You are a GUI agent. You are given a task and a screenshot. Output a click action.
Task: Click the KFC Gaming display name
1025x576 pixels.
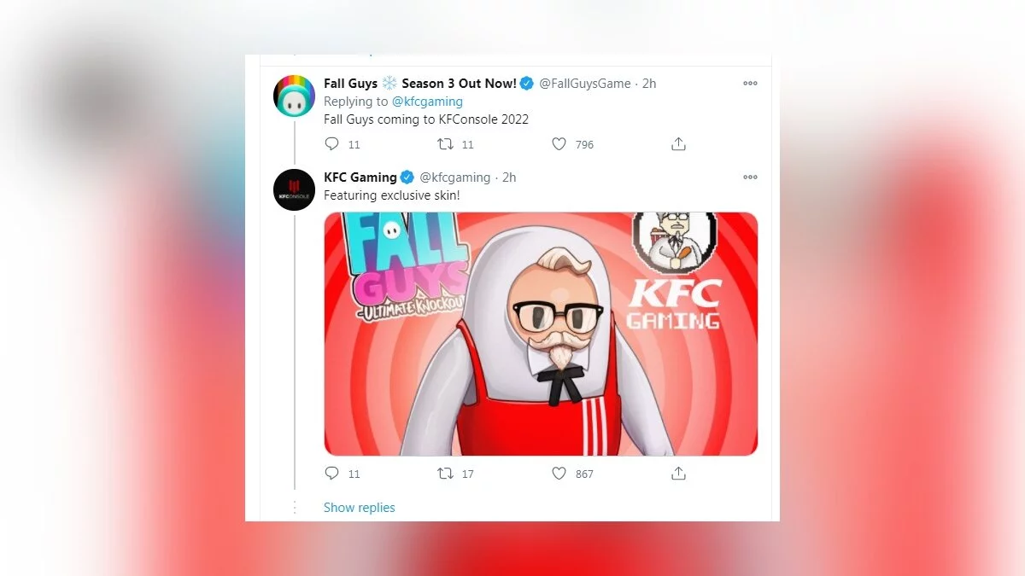(360, 177)
